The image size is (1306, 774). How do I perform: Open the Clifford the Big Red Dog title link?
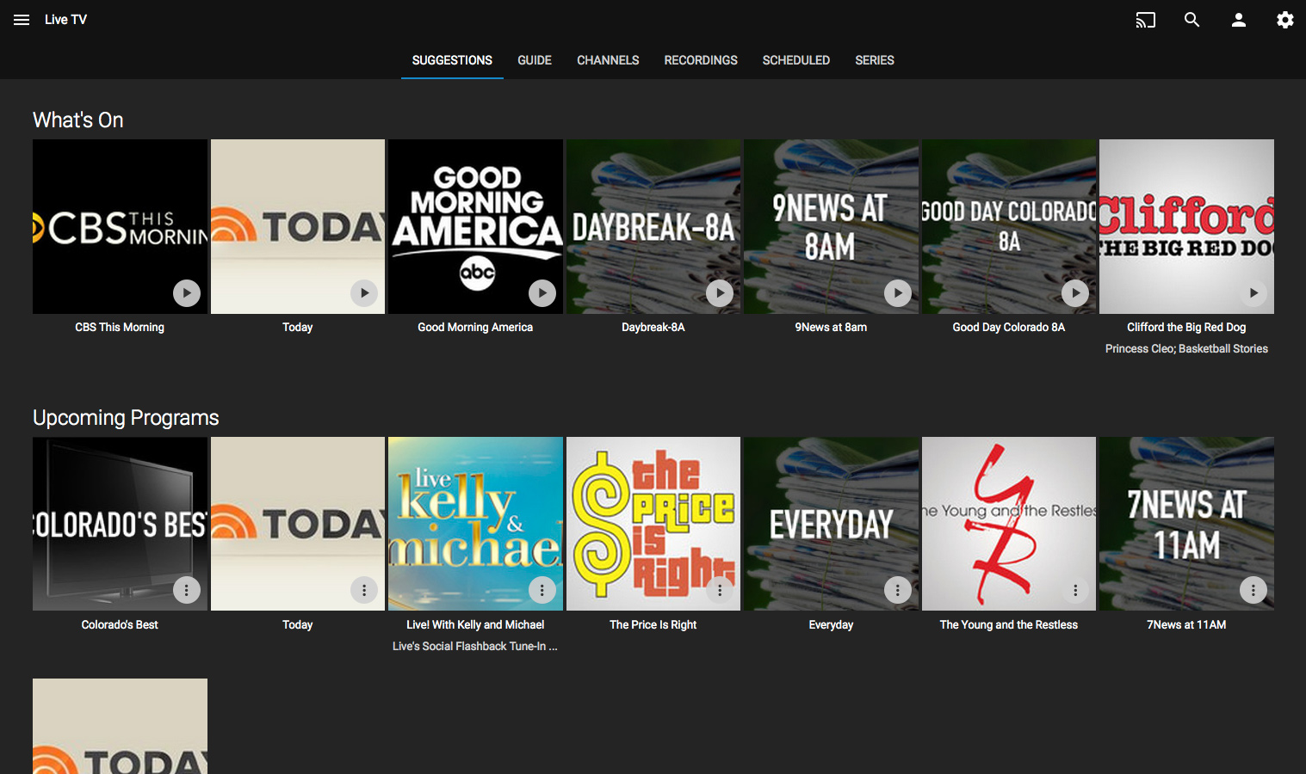(1186, 328)
